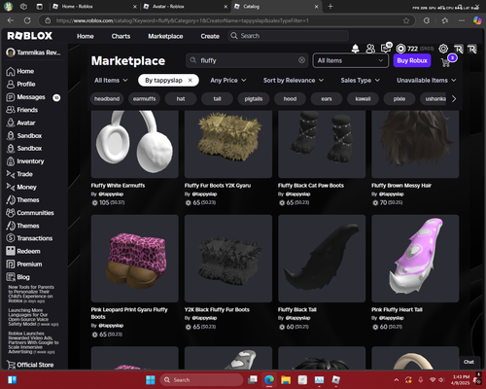This screenshot has height=389, width=486.
Task: Click the Buy Robux button
Action: (x=412, y=60)
